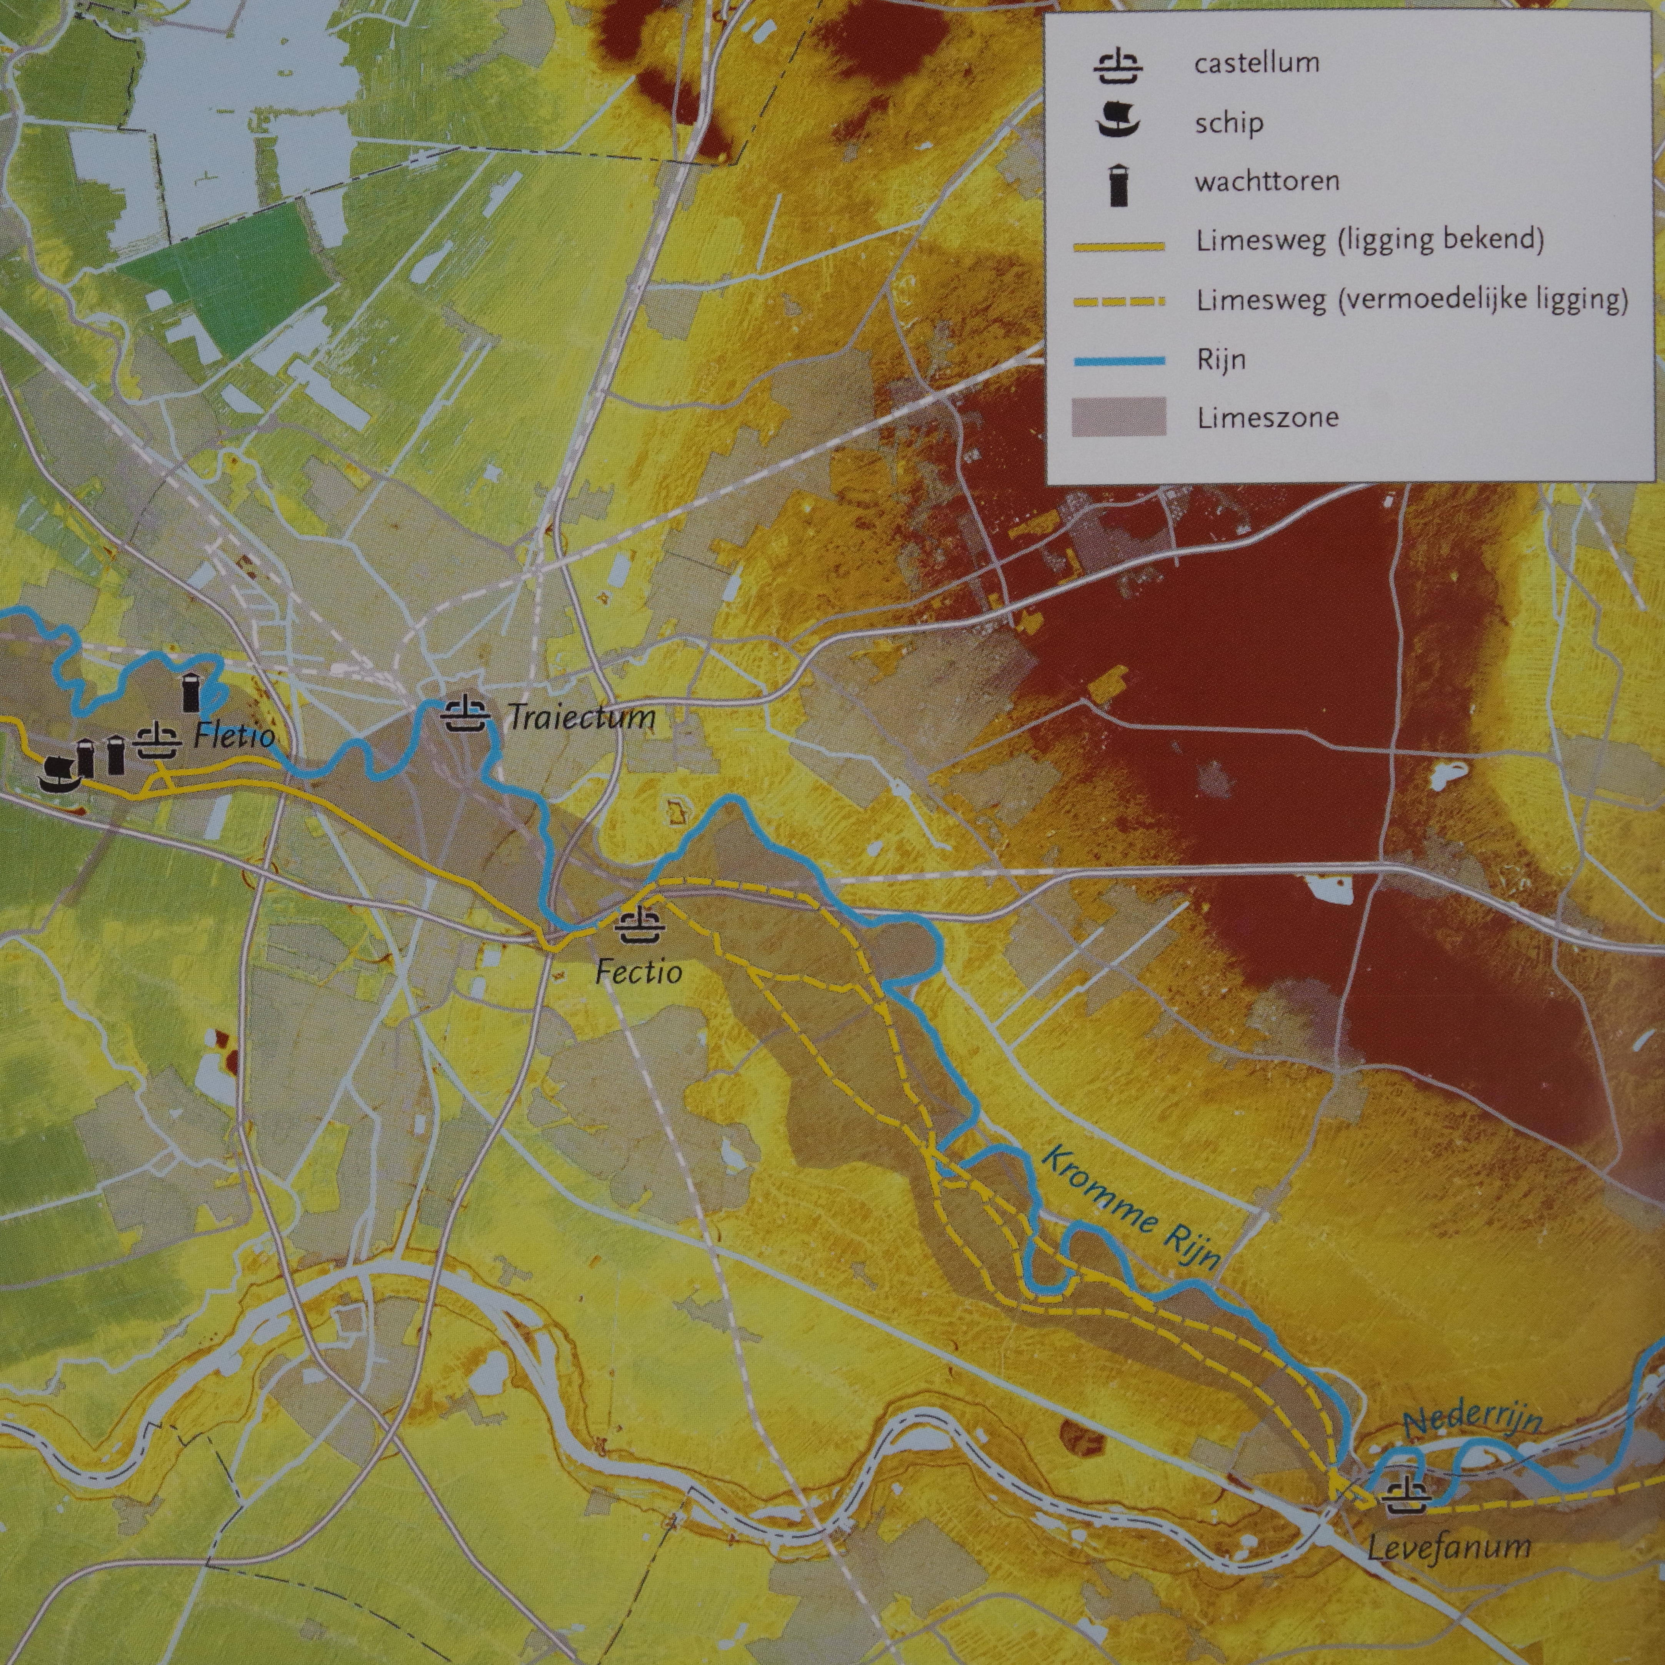
Task: Click the Traiectum place name label
Action: click(x=581, y=717)
